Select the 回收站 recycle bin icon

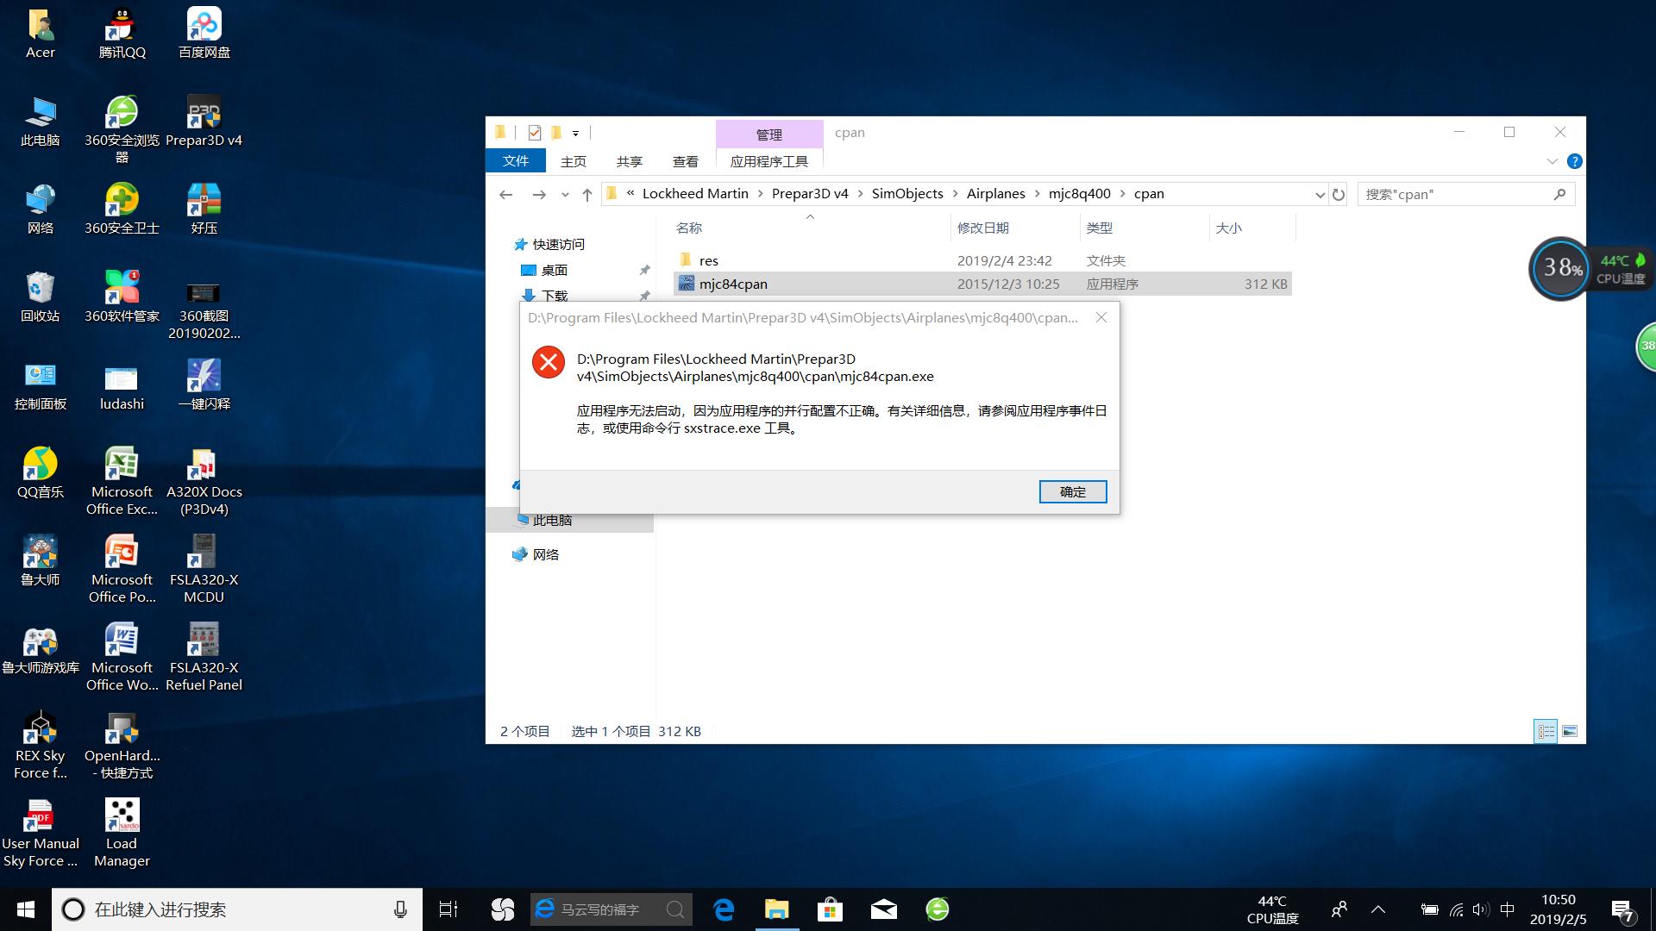tap(41, 297)
